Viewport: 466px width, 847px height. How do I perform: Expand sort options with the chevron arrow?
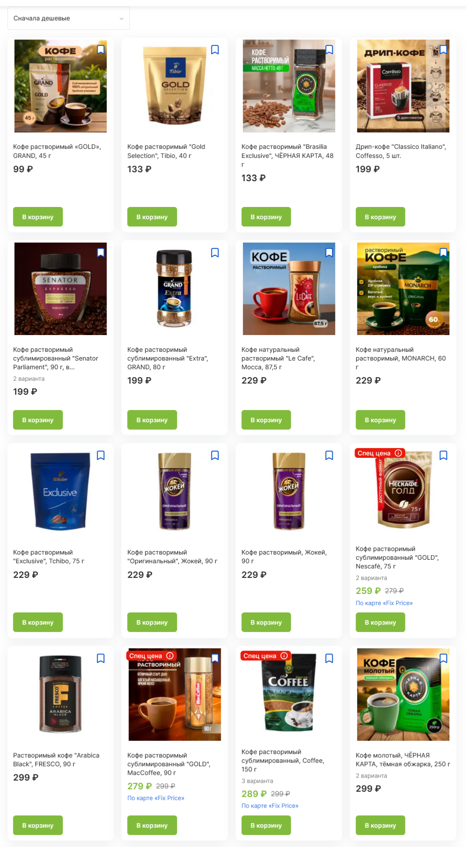(121, 18)
